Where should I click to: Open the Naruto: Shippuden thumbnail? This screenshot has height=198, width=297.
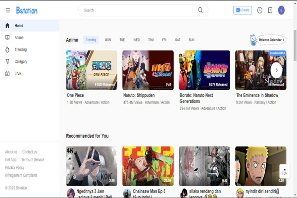pyautogui.click(x=148, y=70)
